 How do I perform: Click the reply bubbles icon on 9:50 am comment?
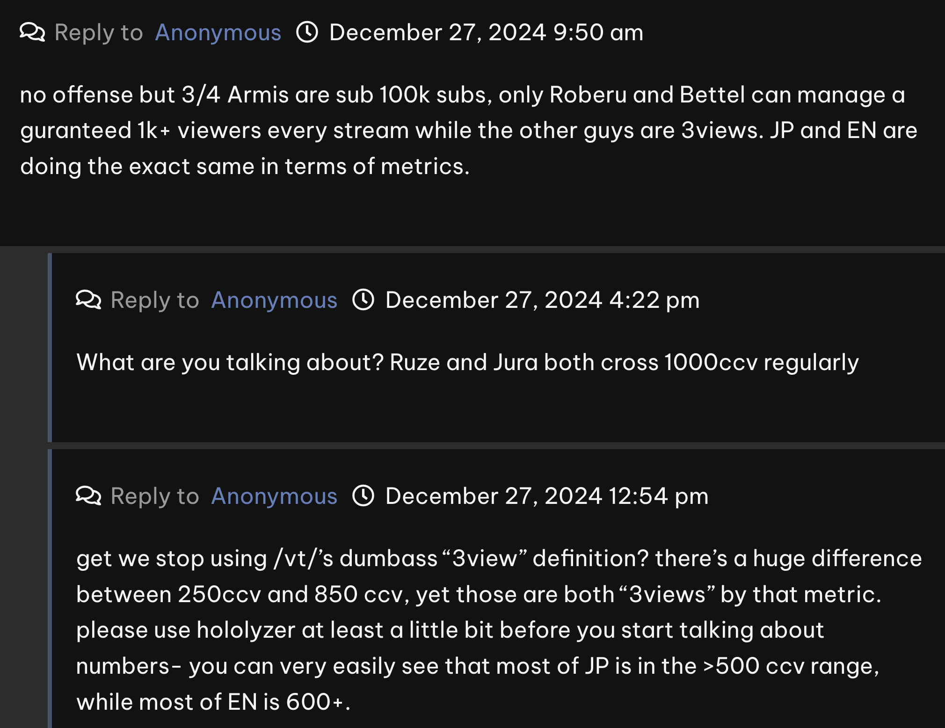(32, 32)
